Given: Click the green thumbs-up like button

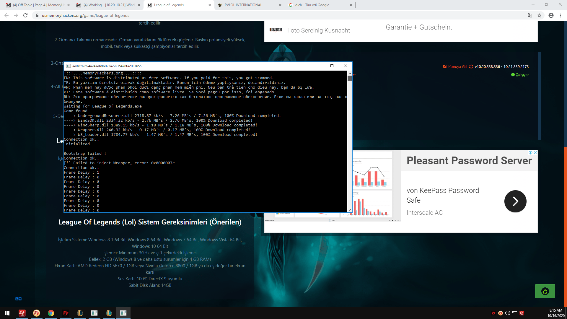Looking at the screenshot, I should click(x=545, y=291).
